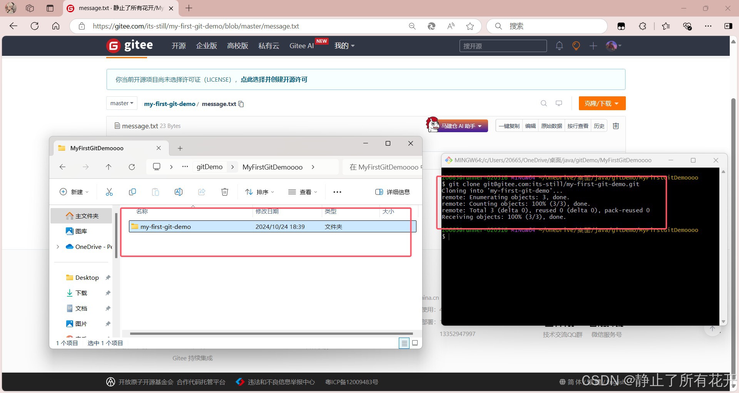Click my-first-git-demo breadcrumb link on Gitee
739x393 pixels.
point(170,104)
